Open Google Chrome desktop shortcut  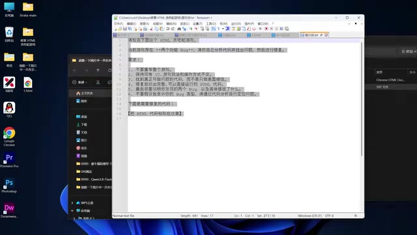tap(9, 136)
